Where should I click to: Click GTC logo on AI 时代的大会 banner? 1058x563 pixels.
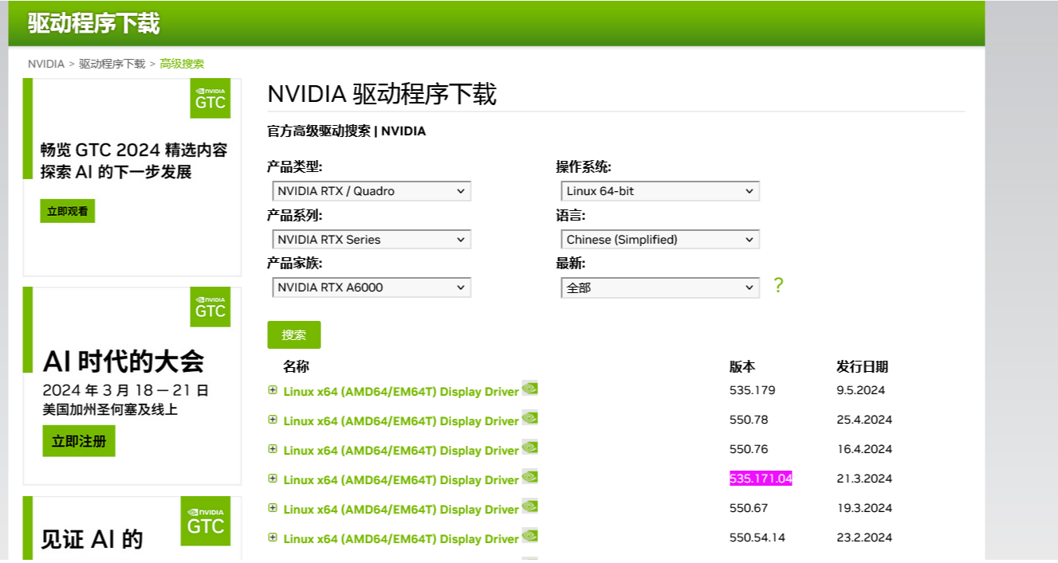coord(210,307)
